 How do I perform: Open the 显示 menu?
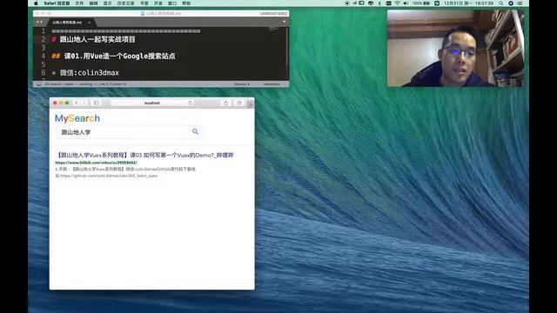[x=107, y=3]
